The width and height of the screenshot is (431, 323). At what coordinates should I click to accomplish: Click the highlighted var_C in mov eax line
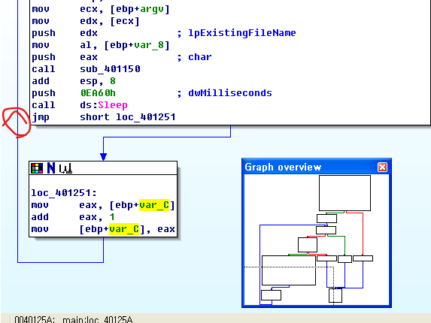point(154,205)
